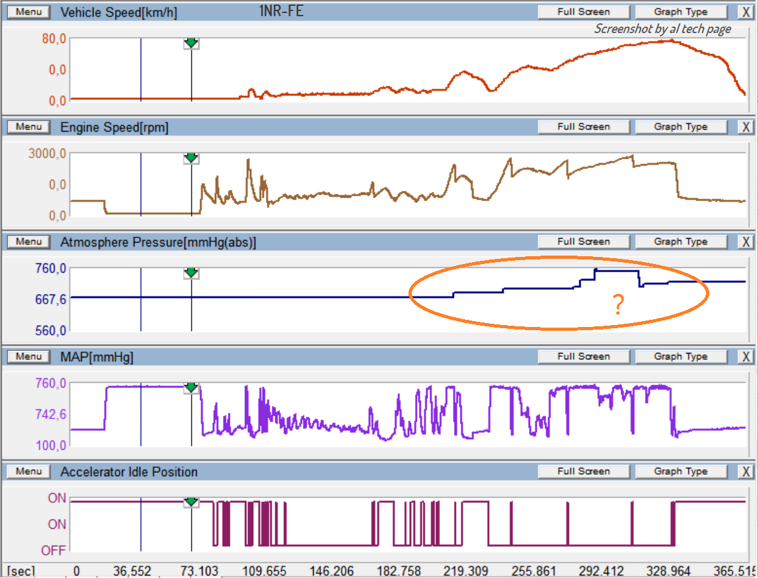
Task: Close the Engine Speed graph panel
Action: (746, 126)
